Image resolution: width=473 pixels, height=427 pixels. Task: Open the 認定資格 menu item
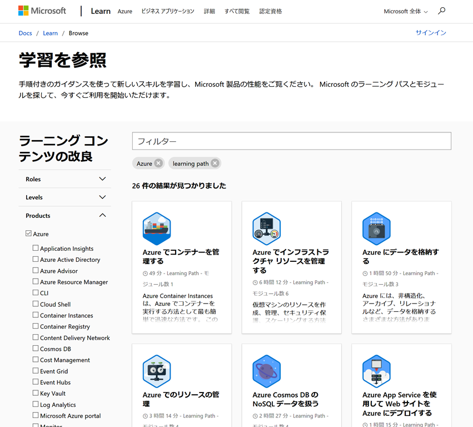[x=271, y=11]
